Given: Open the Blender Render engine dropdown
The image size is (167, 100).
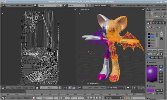Looking at the screenshot, I should coord(102,5).
